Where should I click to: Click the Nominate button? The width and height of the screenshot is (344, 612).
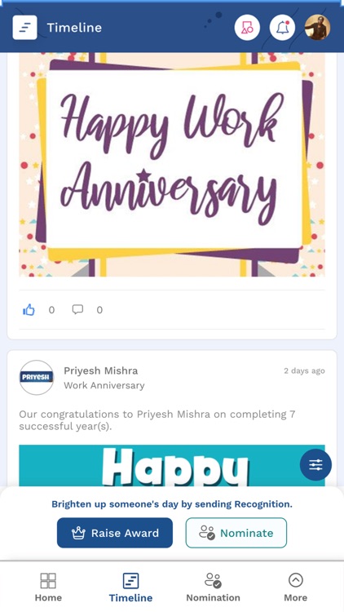[236, 533]
